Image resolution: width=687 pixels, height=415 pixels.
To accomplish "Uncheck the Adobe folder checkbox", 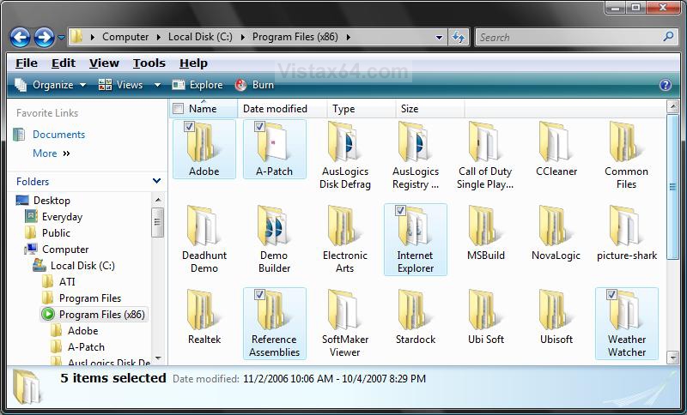I will tap(189, 126).
